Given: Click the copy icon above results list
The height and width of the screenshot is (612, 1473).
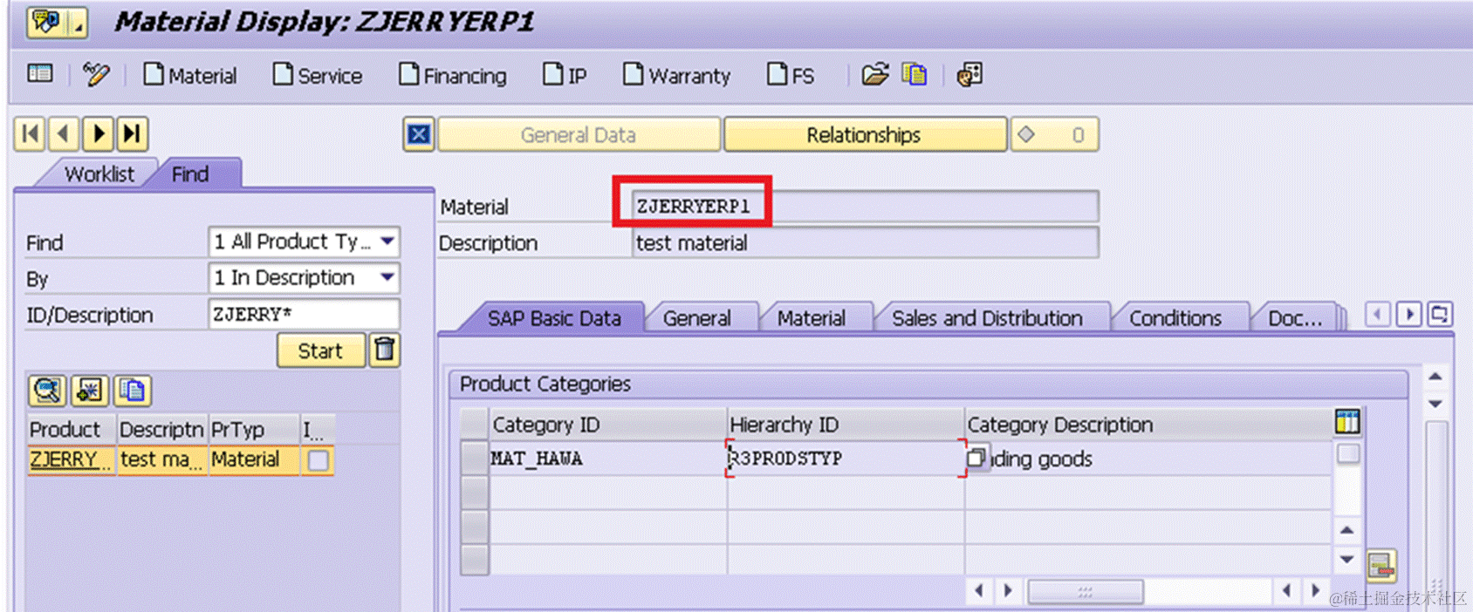Looking at the screenshot, I should coord(133,391).
